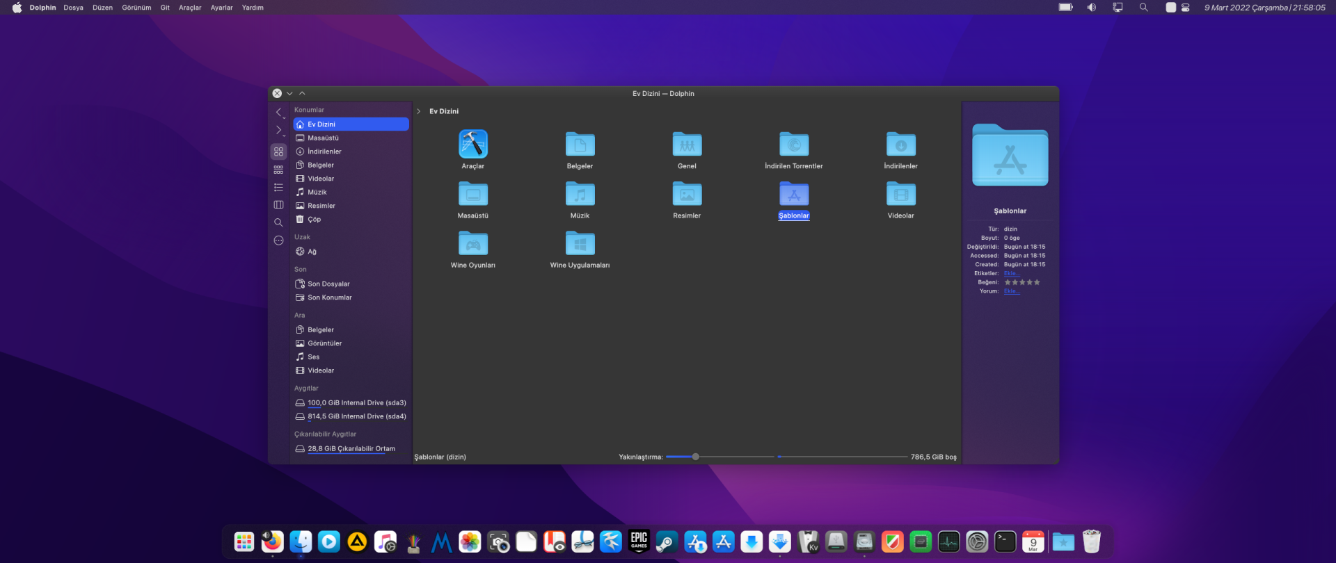Screen dimensions: 1336x563
Task: Select the Araçlar hammer icon
Action: pyautogui.click(x=473, y=145)
